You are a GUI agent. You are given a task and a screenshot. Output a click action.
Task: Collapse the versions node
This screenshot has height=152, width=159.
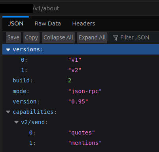(8, 50)
